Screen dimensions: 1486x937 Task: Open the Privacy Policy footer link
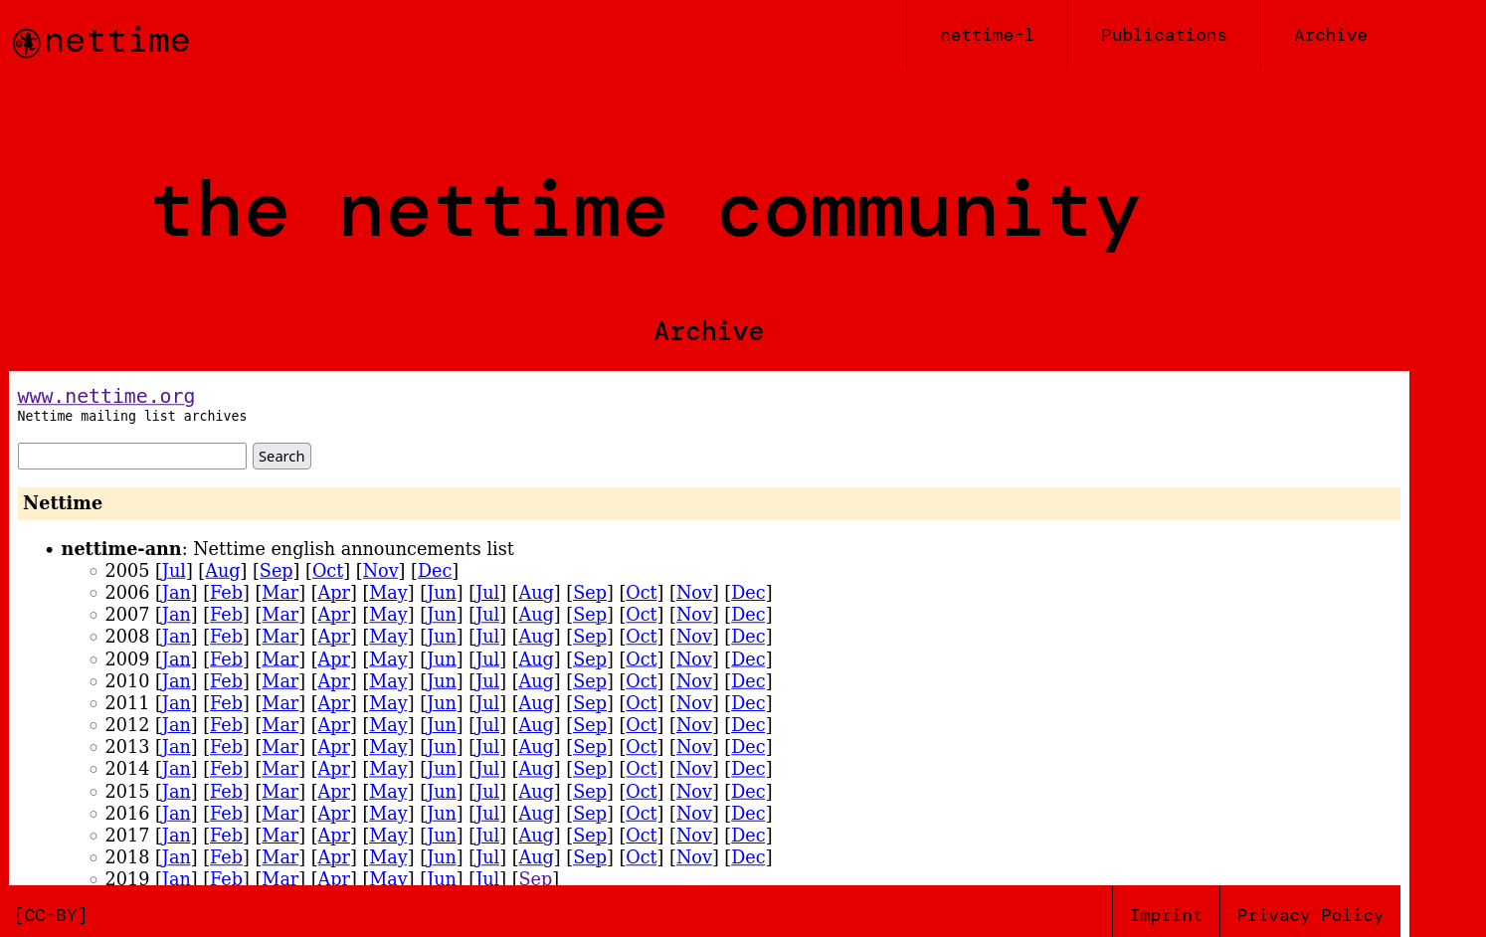click(x=1310, y=915)
